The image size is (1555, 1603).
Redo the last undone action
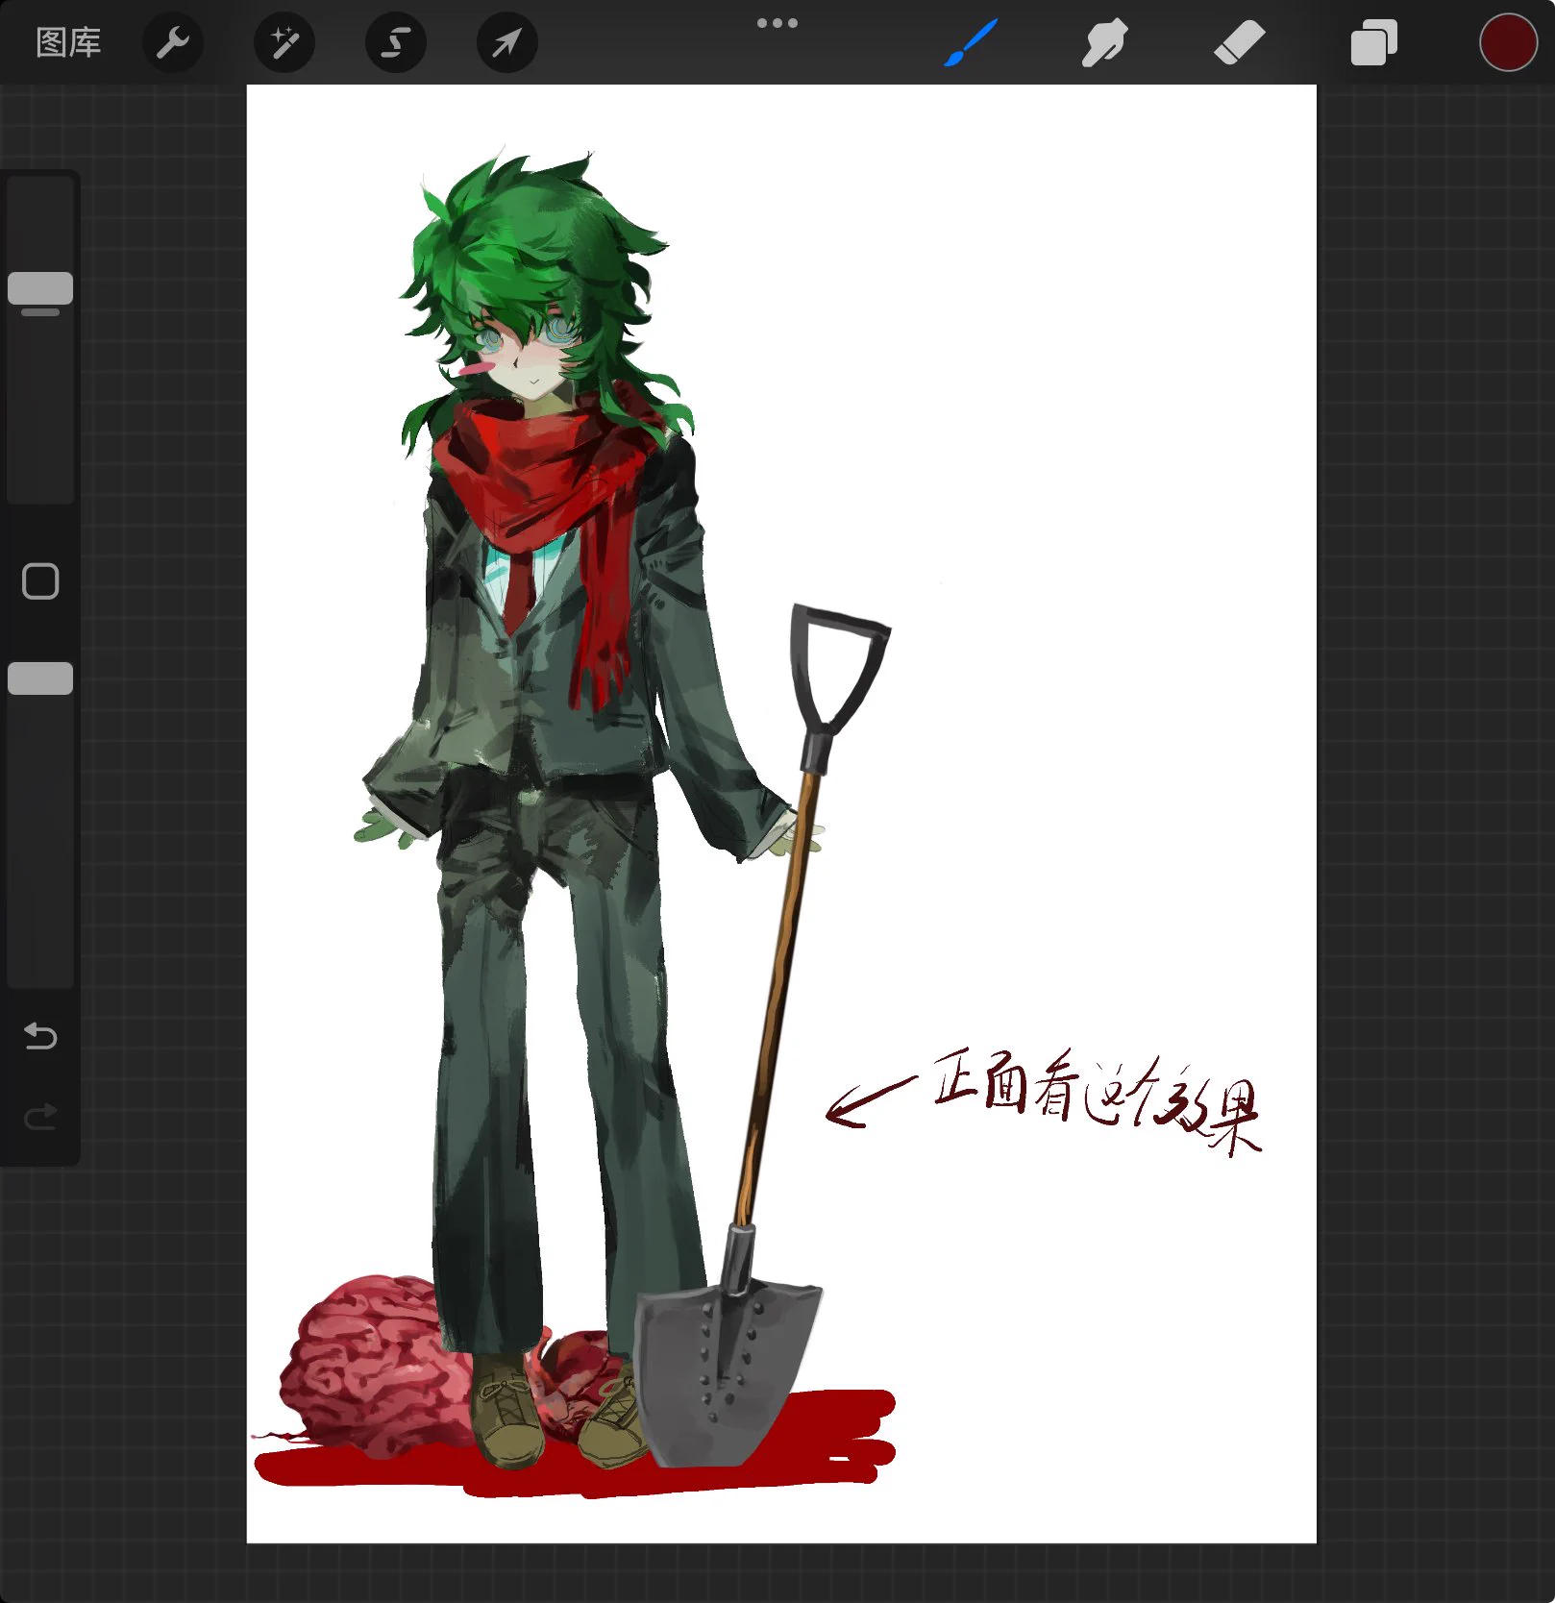pos(40,1117)
